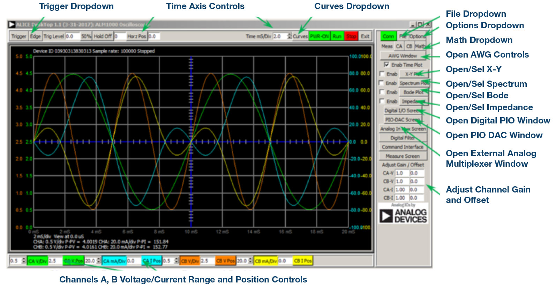
Task: Open the File menu
Action: [x=403, y=36]
